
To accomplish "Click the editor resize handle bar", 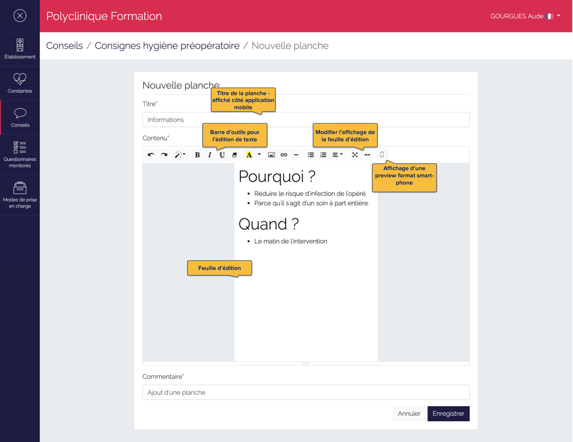I will [x=306, y=363].
